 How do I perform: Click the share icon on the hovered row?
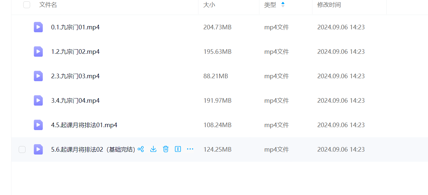[141, 149]
